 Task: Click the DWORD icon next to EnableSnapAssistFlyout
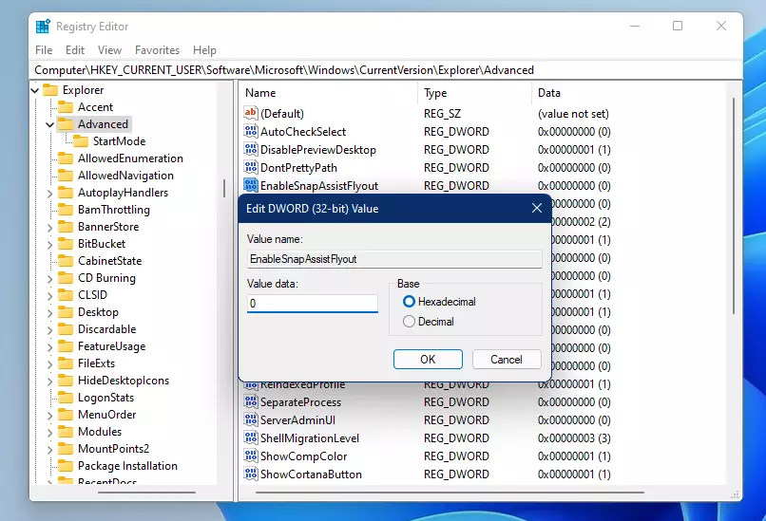coord(251,185)
